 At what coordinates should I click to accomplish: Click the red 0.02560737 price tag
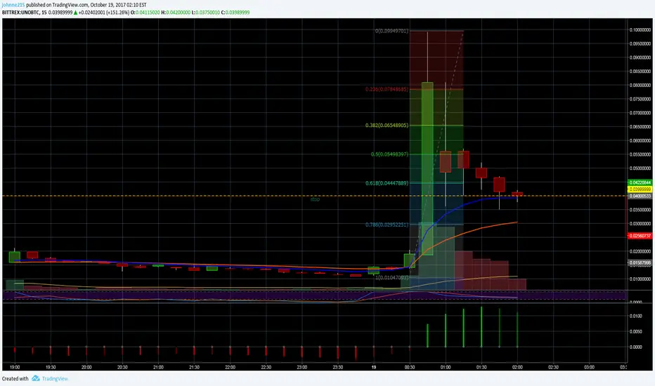pyautogui.click(x=640, y=237)
